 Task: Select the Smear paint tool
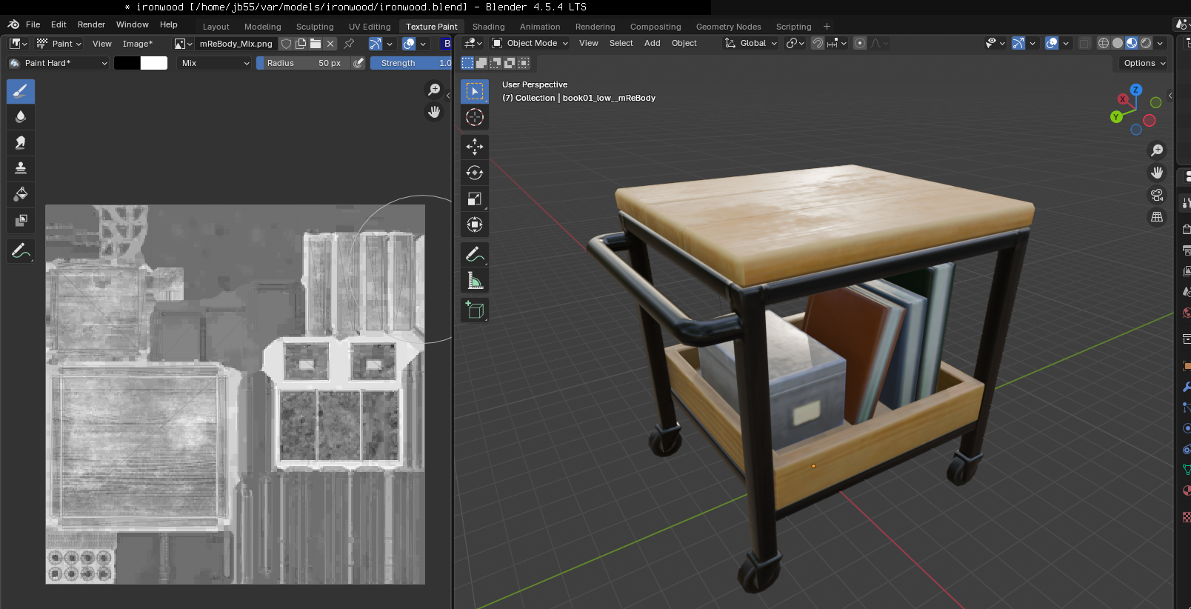(21, 142)
